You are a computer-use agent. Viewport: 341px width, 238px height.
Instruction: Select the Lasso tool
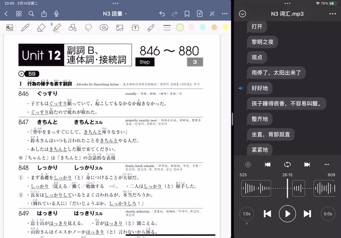[88, 27]
